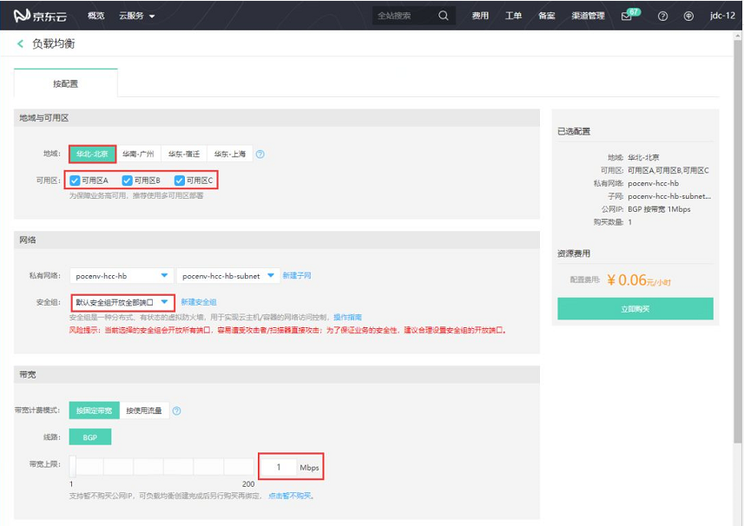Open the help question mark icon in header
The width and height of the screenshot is (744, 526).
click(x=663, y=16)
